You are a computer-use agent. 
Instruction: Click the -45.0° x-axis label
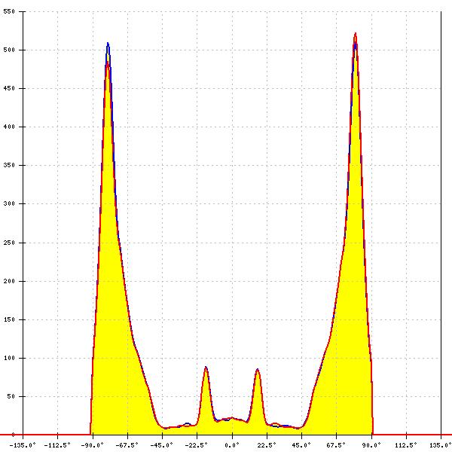(162, 445)
